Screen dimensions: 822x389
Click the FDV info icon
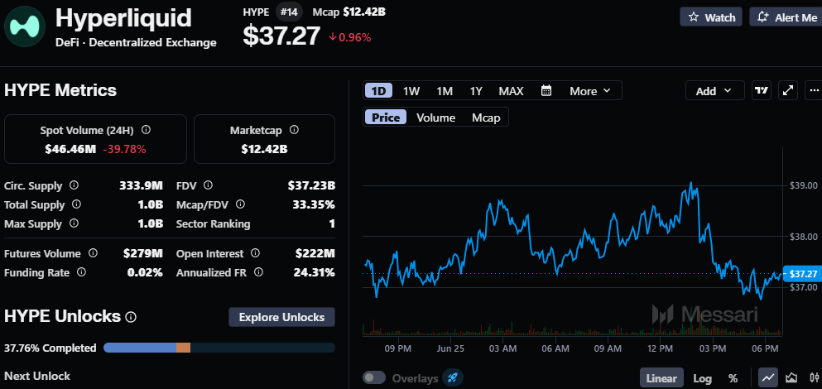tap(208, 185)
